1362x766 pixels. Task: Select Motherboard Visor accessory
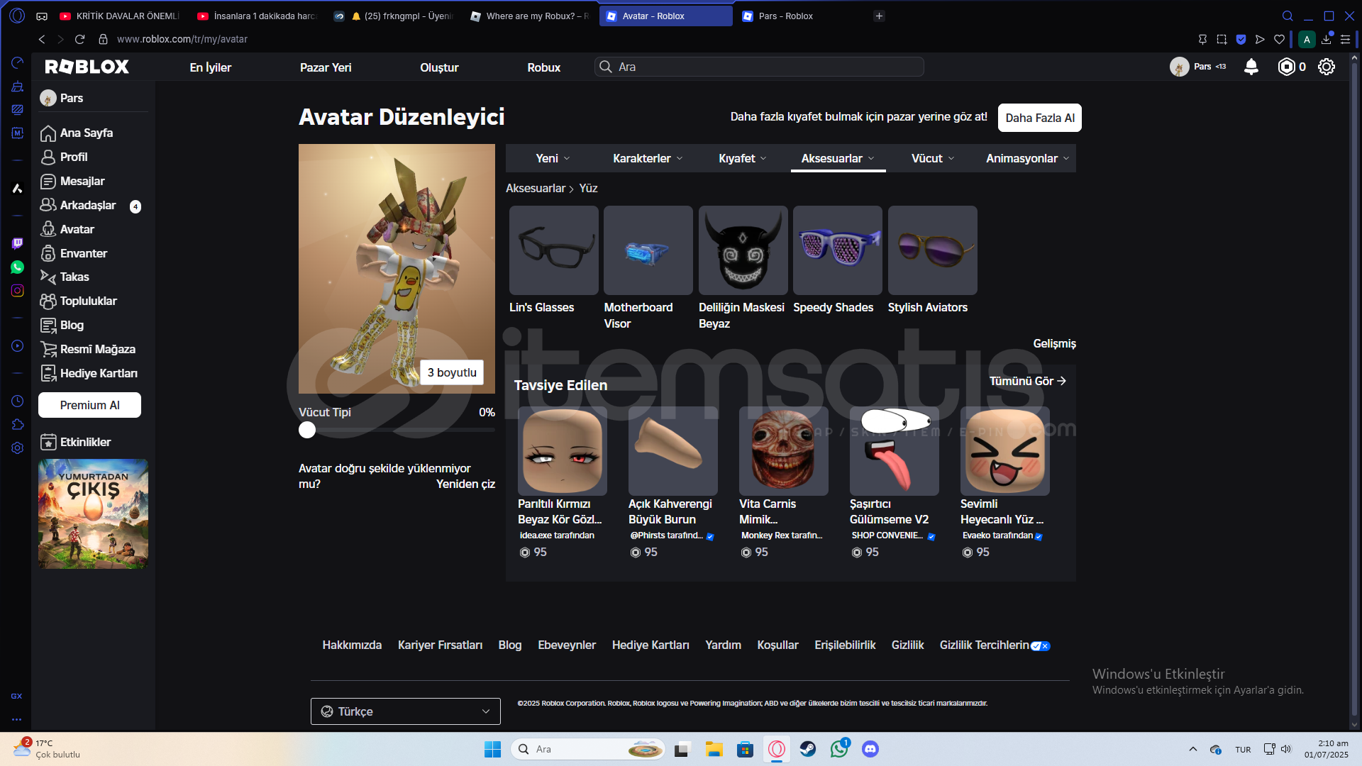(x=648, y=250)
